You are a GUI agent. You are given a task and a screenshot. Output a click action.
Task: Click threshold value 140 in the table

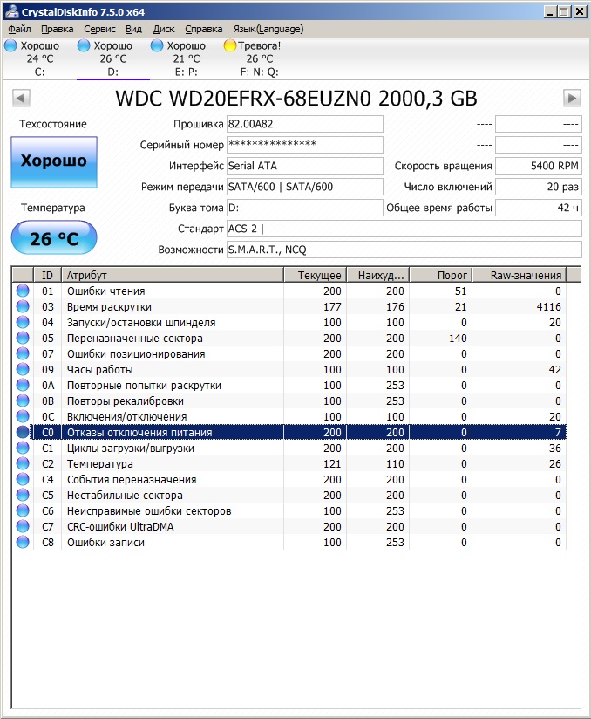(x=458, y=338)
